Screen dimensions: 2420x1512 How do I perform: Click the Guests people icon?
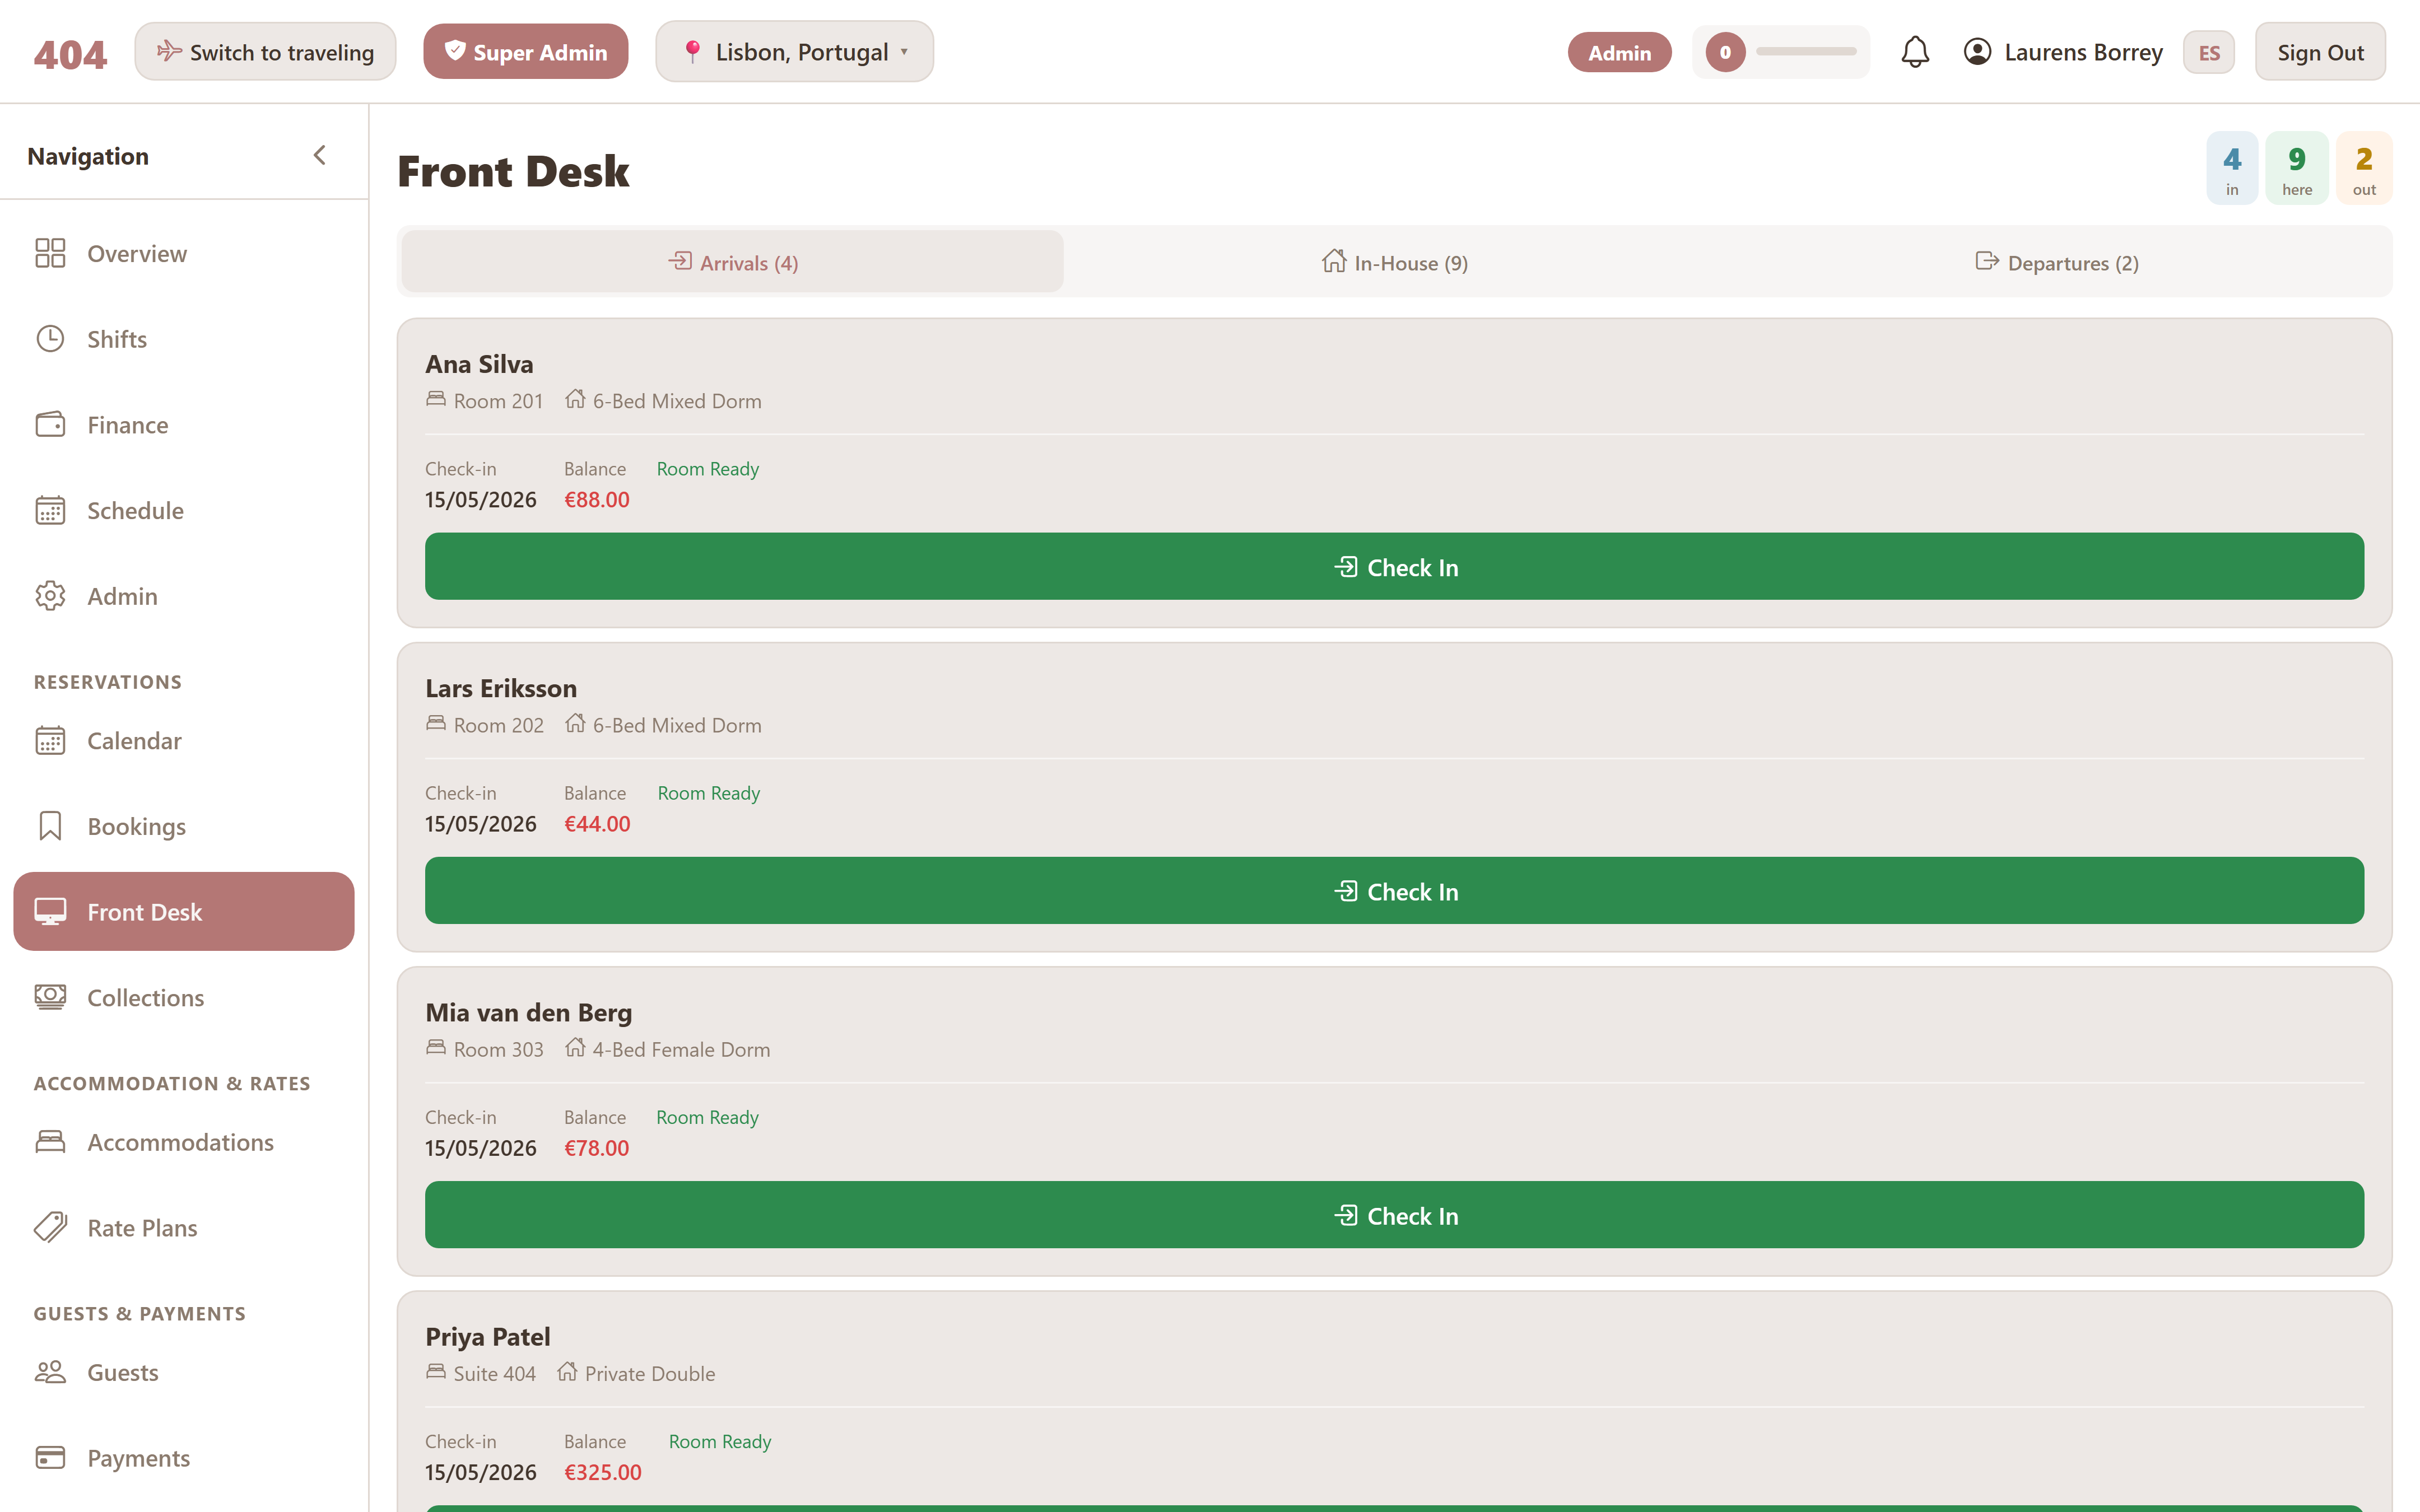pyautogui.click(x=50, y=1372)
